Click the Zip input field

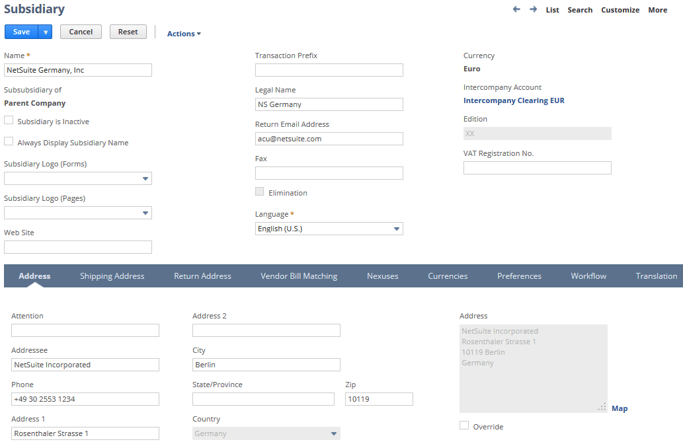pyautogui.click(x=379, y=399)
